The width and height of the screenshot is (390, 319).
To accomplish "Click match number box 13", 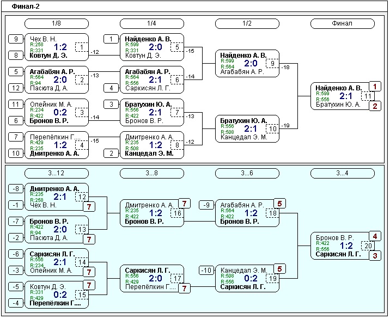I will pos(82,230).
